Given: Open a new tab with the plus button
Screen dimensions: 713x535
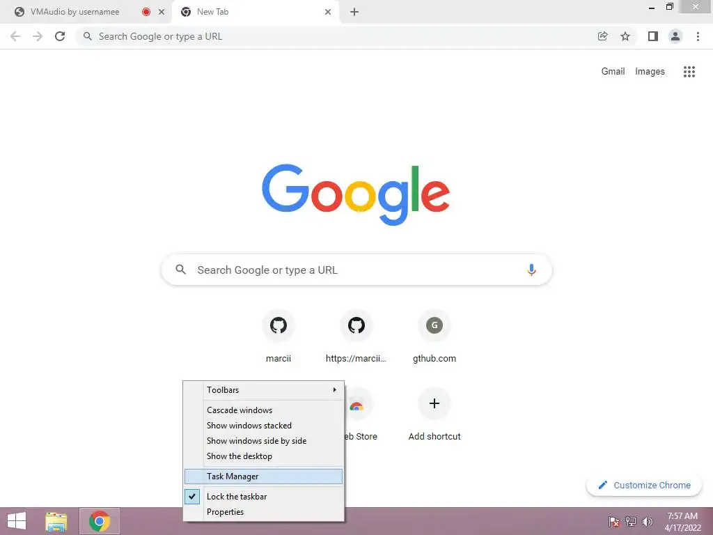Looking at the screenshot, I should 354,12.
